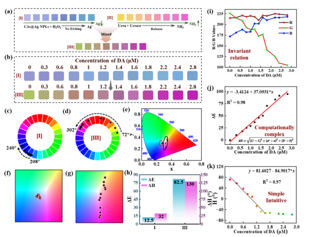
Task: Click color wheel labeled [I]
Action: [x=39, y=136]
